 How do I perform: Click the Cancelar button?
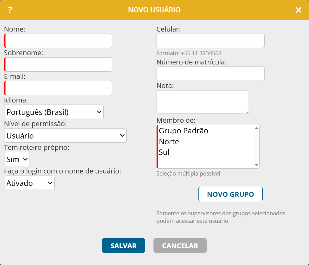point(180,245)
